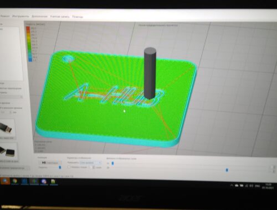
Task: Open the Помощь menu
Action: pyautogui.click(x=78, y=17)
